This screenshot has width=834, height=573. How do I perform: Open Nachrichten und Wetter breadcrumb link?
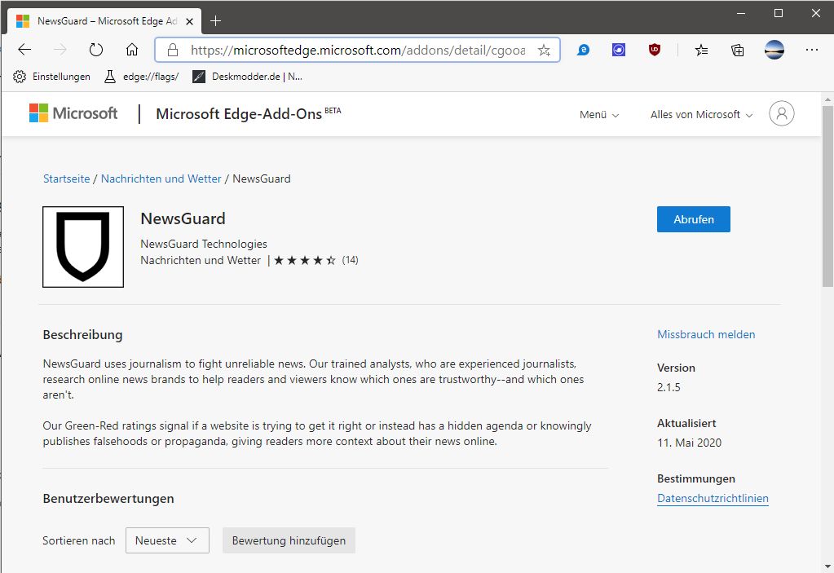(161, 179)
